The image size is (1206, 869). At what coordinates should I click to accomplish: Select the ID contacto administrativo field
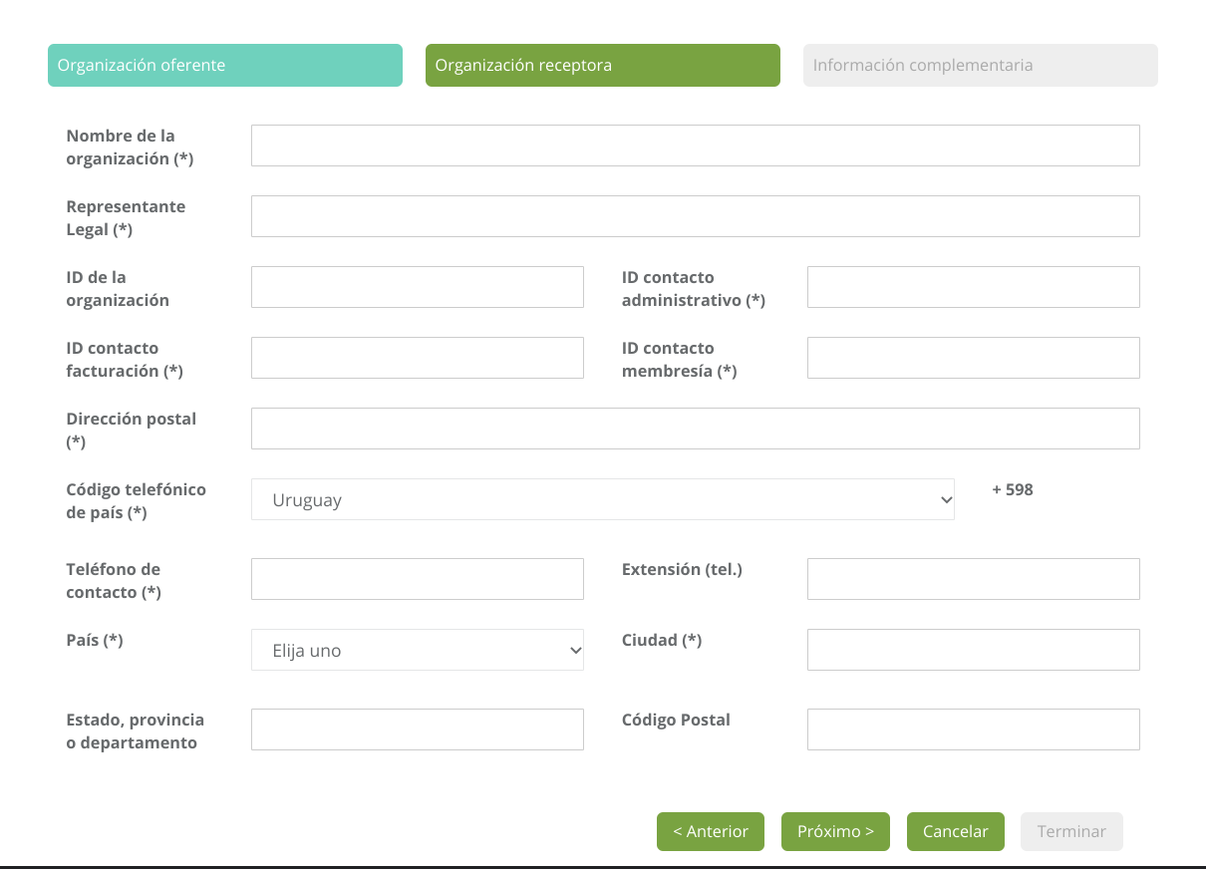[x=973, y=287]
